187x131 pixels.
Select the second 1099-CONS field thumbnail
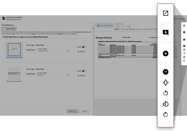click(14, 74)
